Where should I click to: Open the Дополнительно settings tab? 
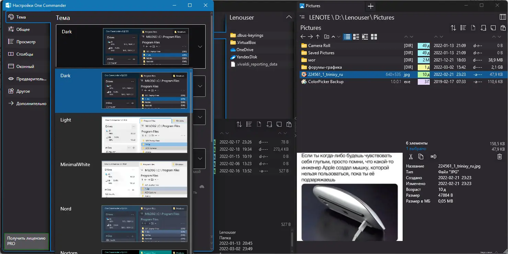coord(28,104)
